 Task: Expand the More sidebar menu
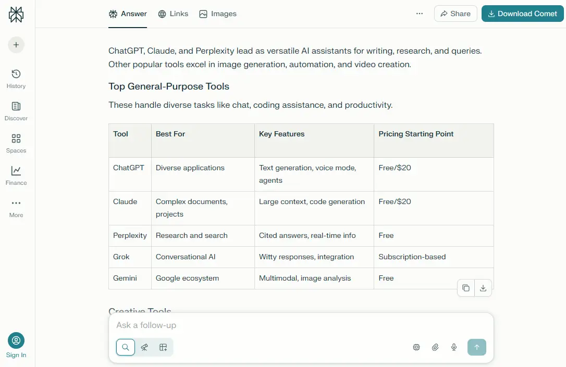tap(16, 208)
